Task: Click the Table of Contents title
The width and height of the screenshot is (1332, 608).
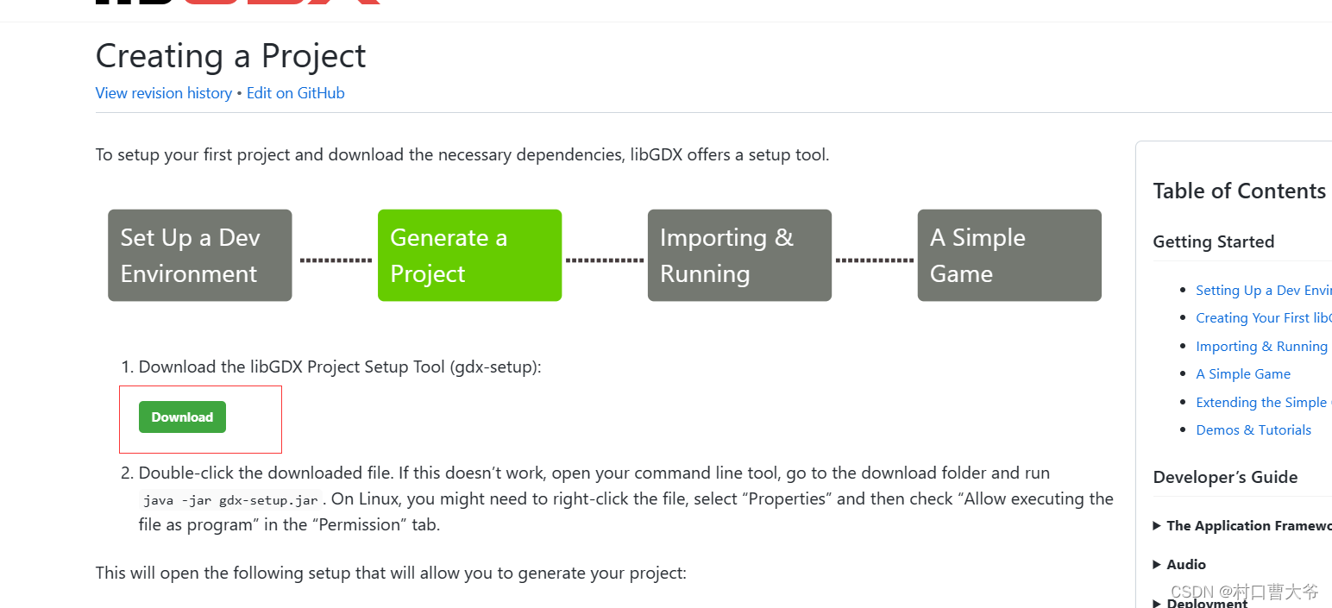Action: (x=1239, y=191)
